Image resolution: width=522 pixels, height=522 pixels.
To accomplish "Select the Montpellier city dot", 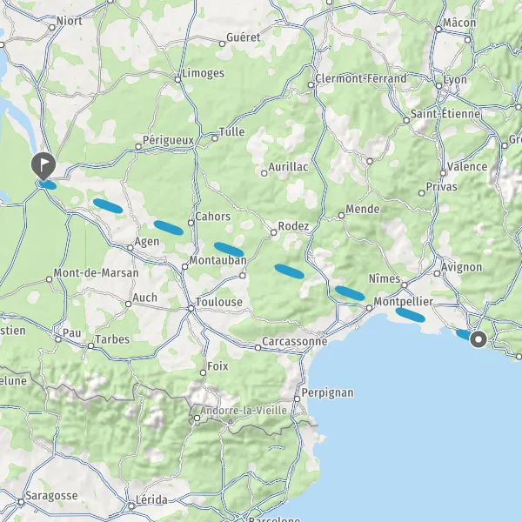I will click(x=369, y=308).
